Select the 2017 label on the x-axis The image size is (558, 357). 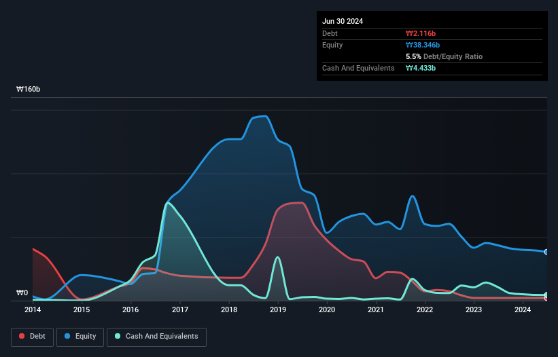180,309
